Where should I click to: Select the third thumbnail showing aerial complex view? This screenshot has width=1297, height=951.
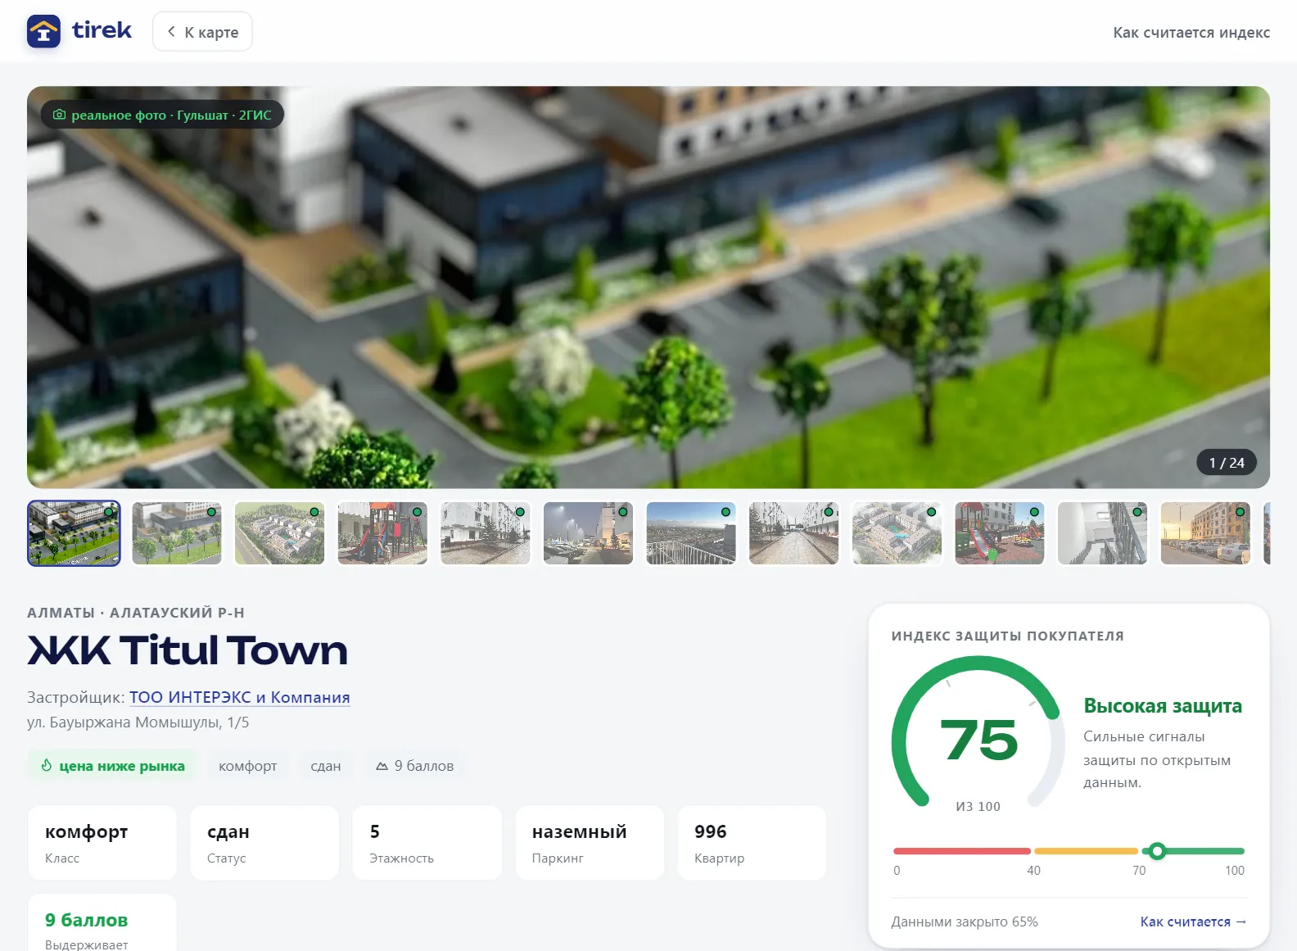280,533
